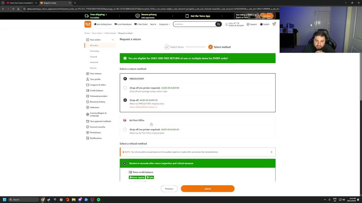Click the search magnifier button
The height and width of the screenshot is (203, 362).
coord(218,24)
